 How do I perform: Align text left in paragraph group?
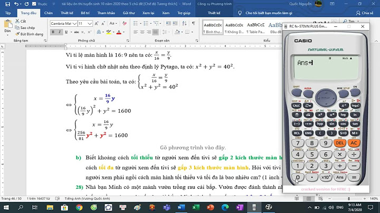point(136,32)
